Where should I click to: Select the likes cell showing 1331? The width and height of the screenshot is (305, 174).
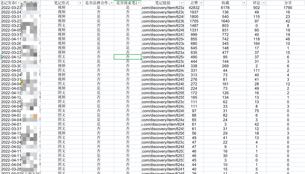click(194, 30)
